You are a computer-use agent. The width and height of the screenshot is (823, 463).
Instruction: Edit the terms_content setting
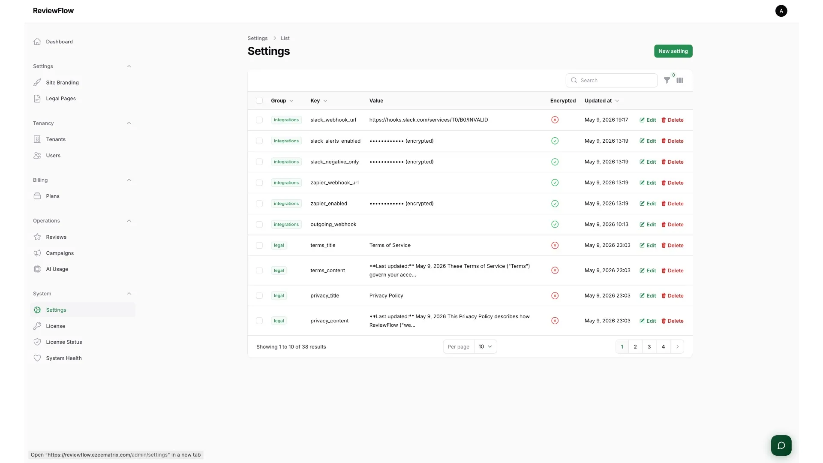648,271
